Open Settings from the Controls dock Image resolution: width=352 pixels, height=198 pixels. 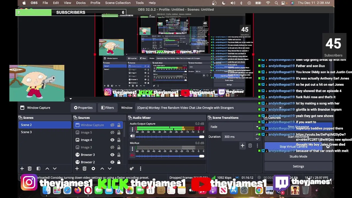click(x=298, y=166)
